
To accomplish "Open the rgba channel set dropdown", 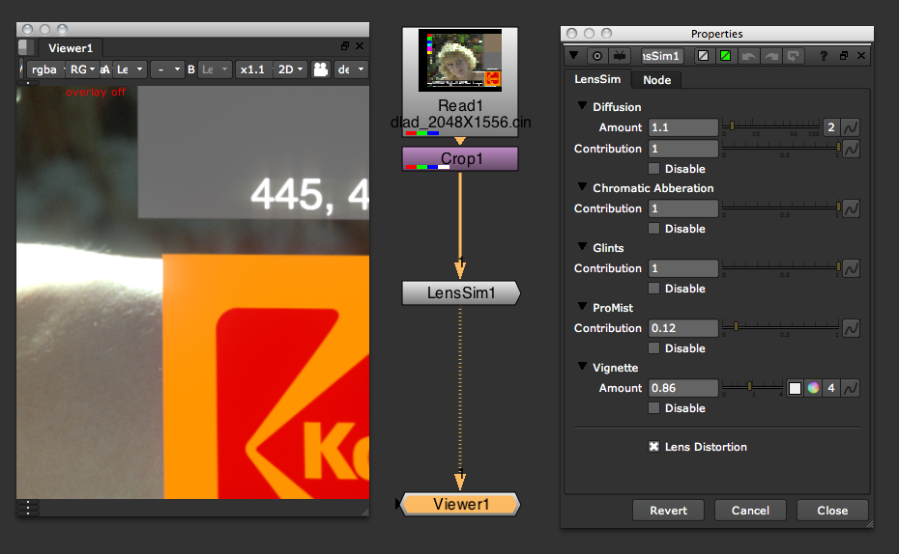I will [x=44, y=69].
